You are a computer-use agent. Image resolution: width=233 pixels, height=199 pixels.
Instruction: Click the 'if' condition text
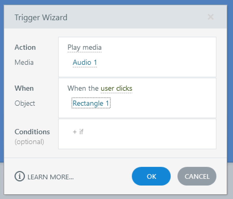(x=81, y=132)
